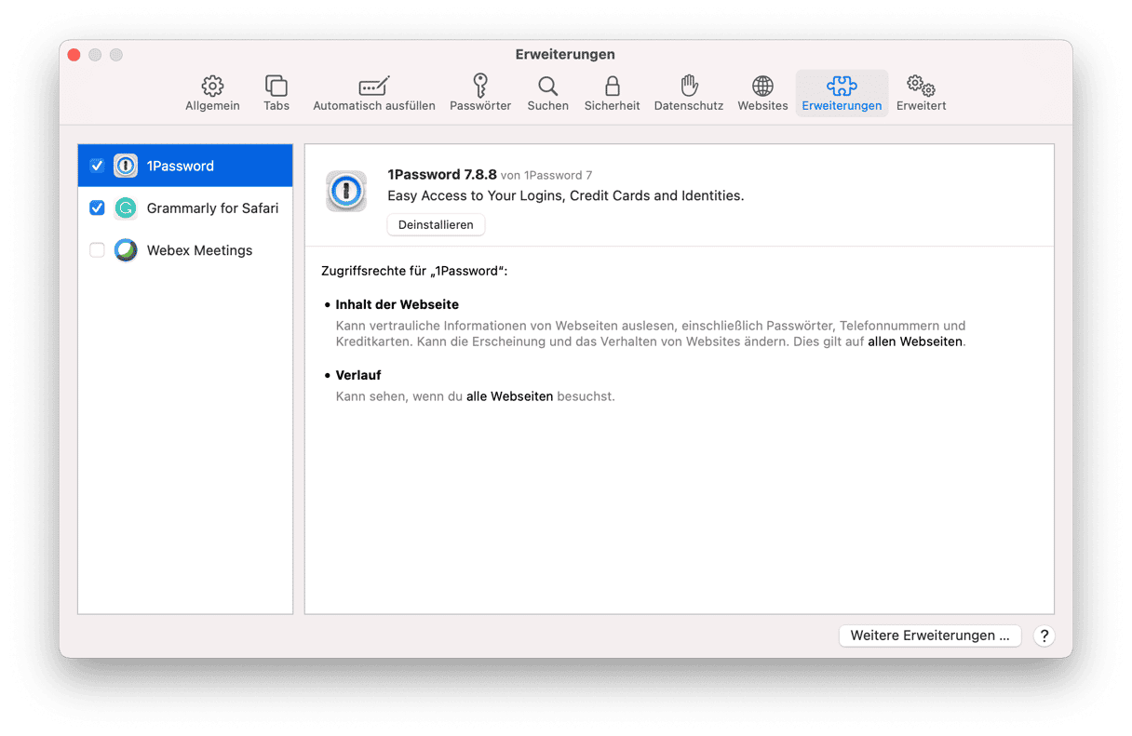
Task: Open help with the question mark button
Action: (x=1044, y=636)
